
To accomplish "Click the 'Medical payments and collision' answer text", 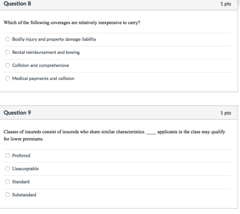I will (x=43, y=78).
